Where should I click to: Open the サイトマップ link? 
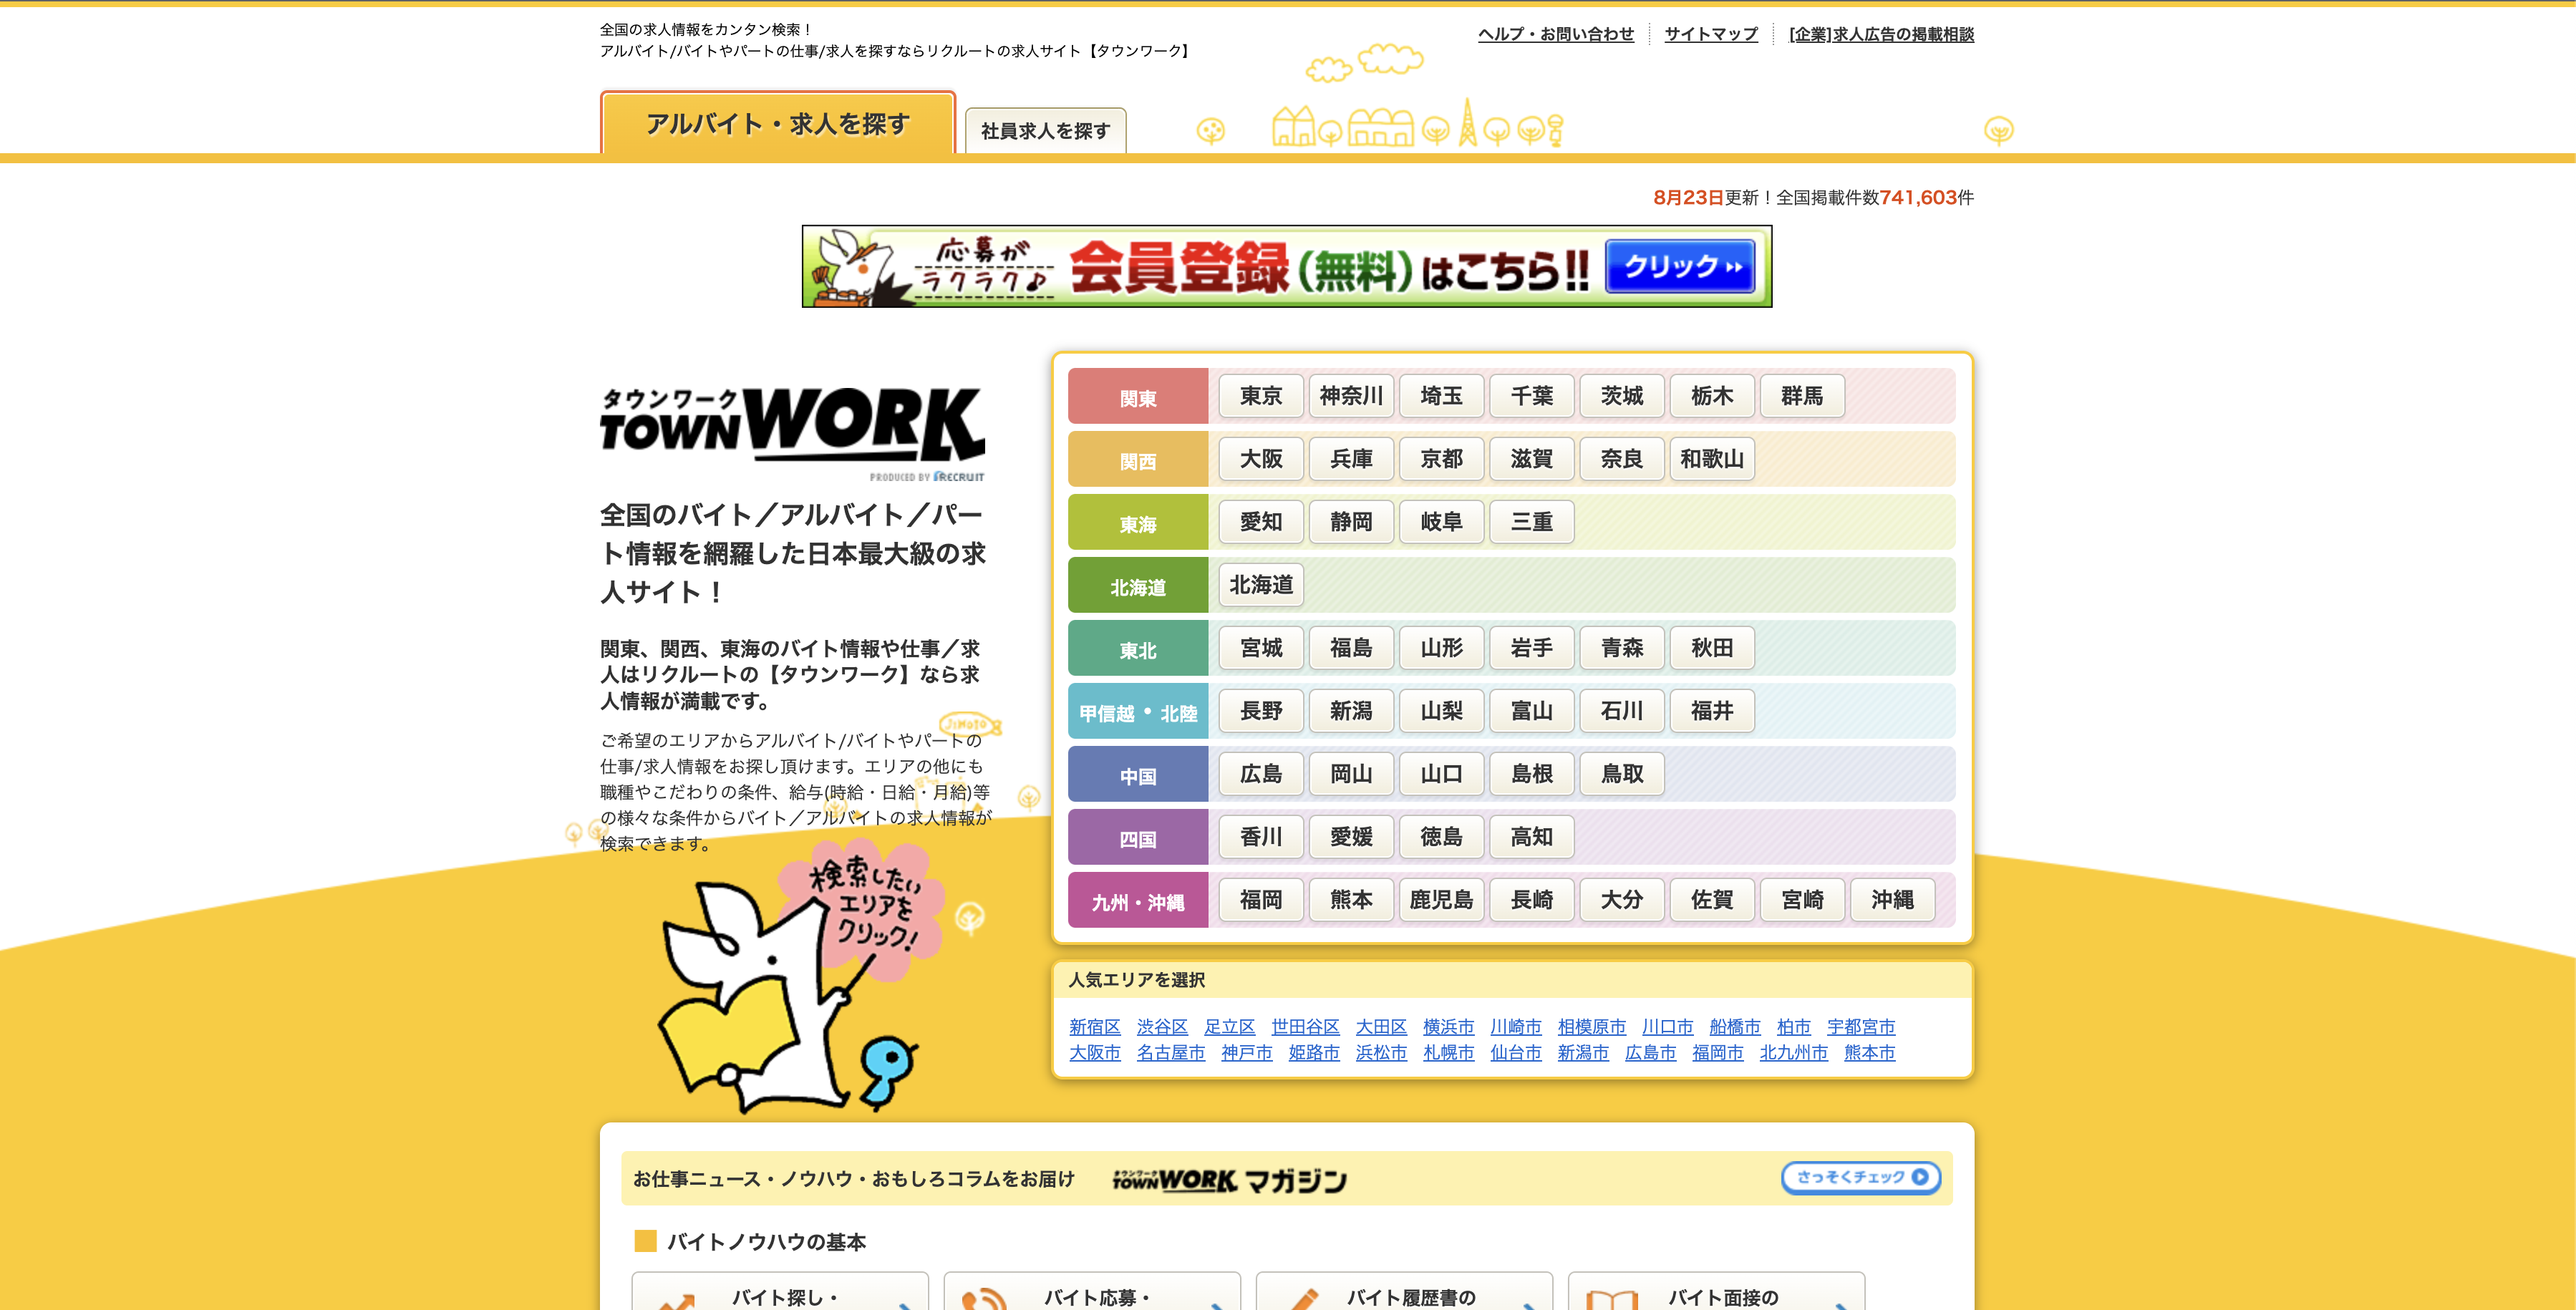tap(1710, 34)
